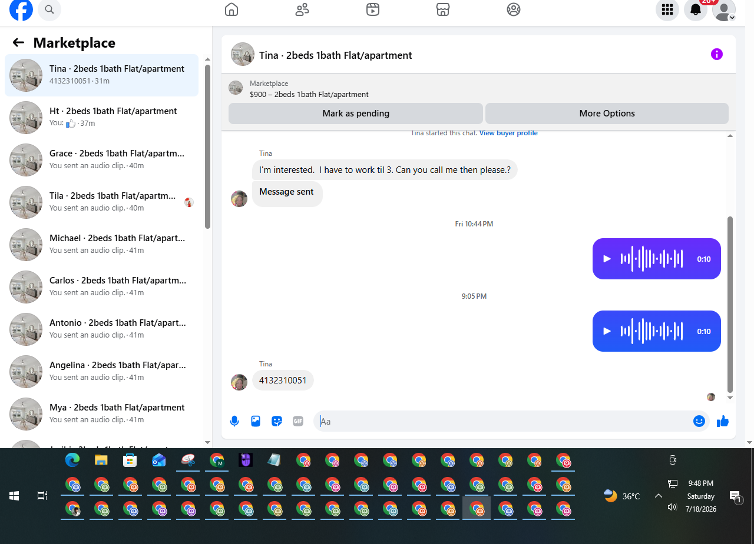Viewport: 754px width, 544px height.
Task: Open the emoji picker
Action: 699,421
